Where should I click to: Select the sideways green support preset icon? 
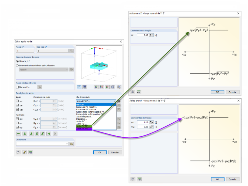point(49,134)
